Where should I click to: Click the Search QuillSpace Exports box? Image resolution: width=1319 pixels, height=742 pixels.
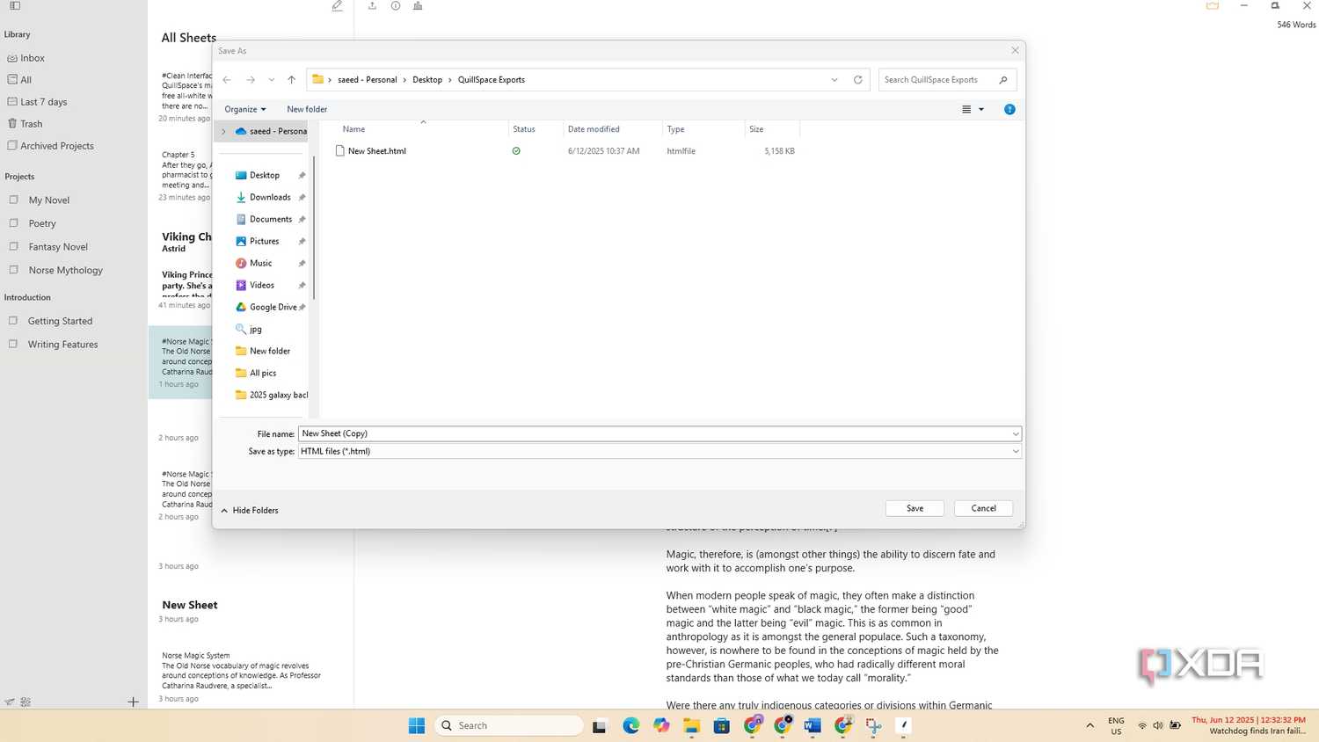[947, 80]
